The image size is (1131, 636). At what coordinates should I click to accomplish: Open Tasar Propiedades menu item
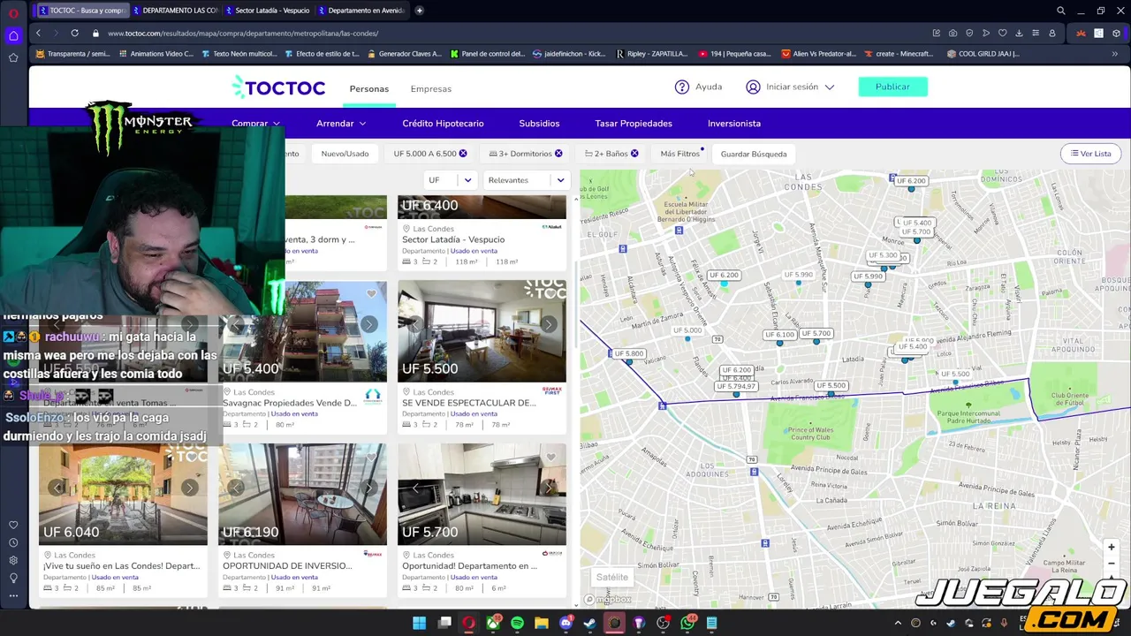click(634, 124)
